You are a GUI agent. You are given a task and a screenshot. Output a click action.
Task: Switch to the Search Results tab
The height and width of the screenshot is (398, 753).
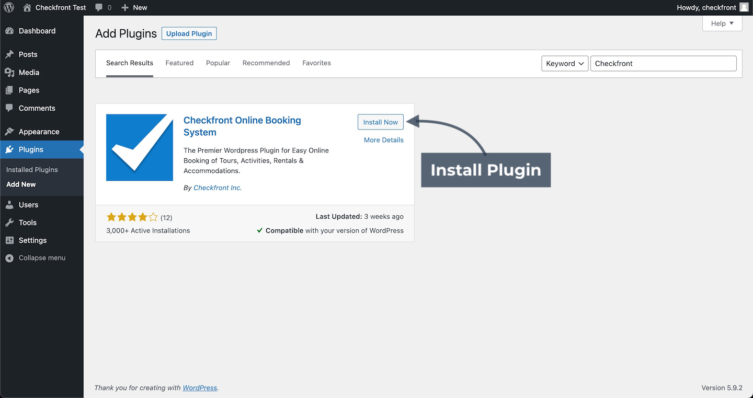click(130, 63)
